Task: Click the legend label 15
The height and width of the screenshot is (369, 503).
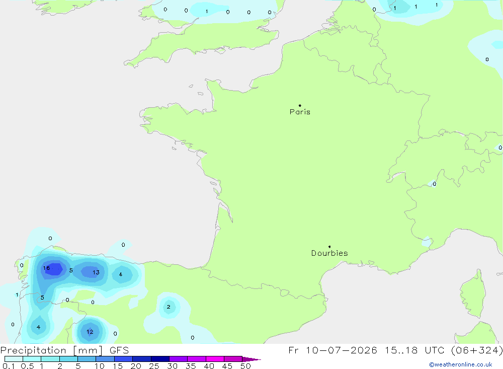Action: (118, 366)
